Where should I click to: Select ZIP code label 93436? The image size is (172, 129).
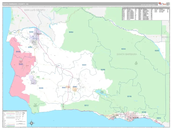(x=41, y=88)
